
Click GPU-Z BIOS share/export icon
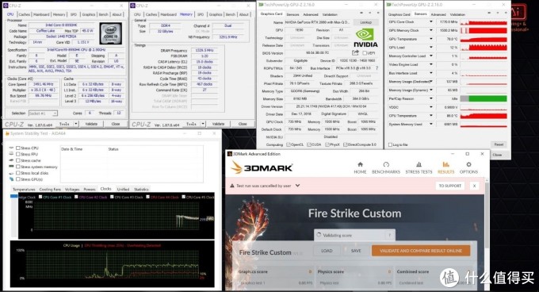tap(355, 52)
